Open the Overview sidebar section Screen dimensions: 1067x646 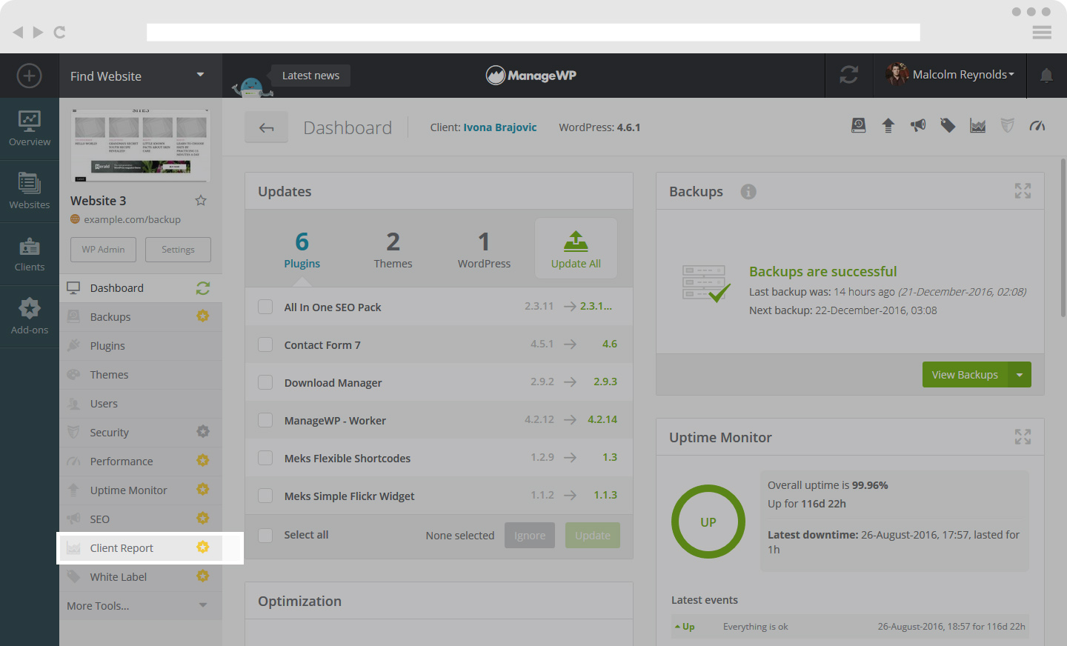[x=30, y=129]
